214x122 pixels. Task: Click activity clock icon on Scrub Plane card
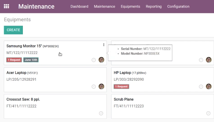pyautogui.click(x=208, y=113)
